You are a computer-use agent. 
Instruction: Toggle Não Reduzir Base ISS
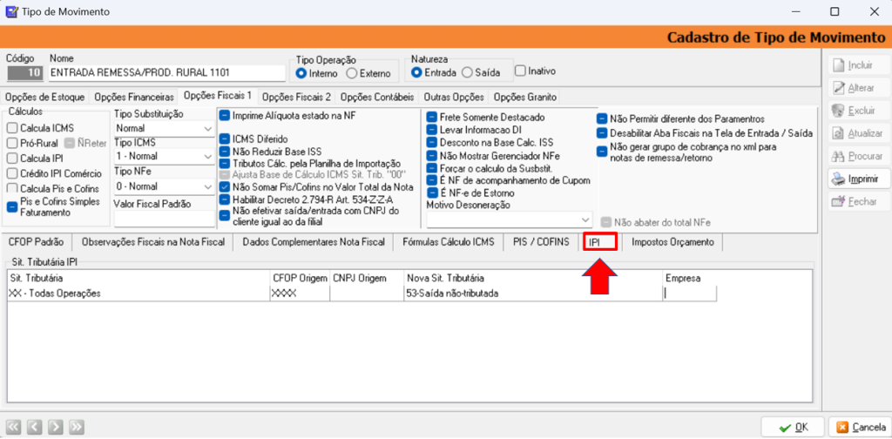click(x=225, y=152)
